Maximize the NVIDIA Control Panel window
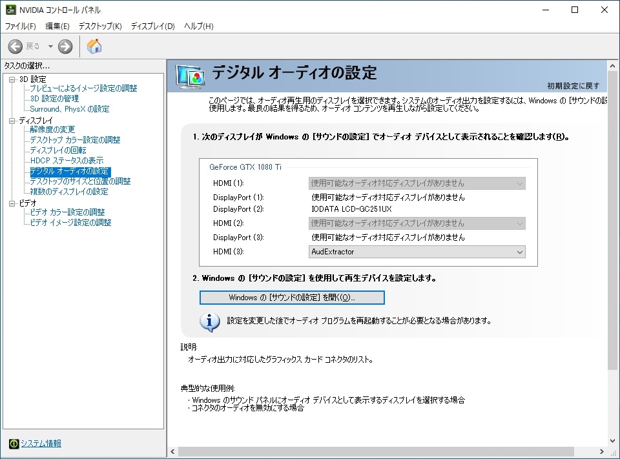 click(x=575, y=10)
